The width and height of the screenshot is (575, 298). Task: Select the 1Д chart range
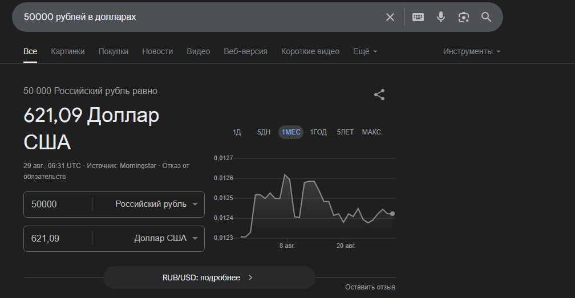[x=237, y=132]
